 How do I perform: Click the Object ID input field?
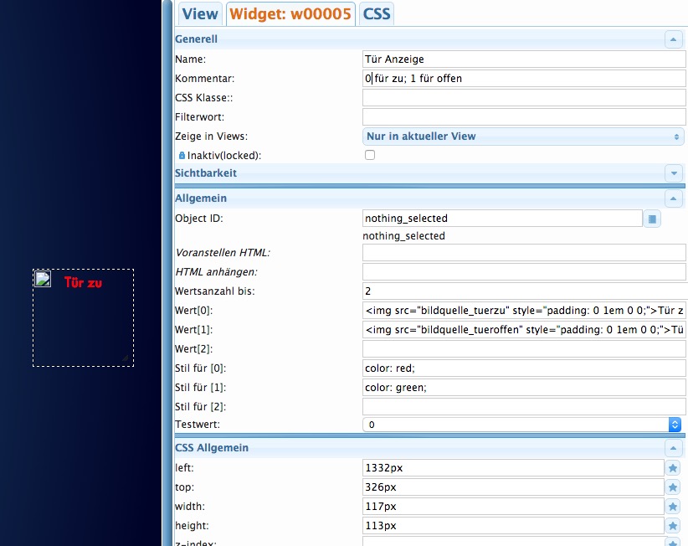(502, 219)
